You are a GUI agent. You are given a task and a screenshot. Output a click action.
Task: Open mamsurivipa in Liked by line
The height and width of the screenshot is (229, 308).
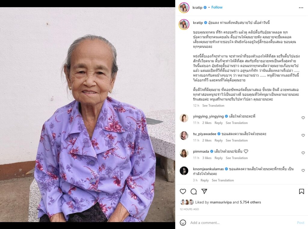tap(220, 202)
